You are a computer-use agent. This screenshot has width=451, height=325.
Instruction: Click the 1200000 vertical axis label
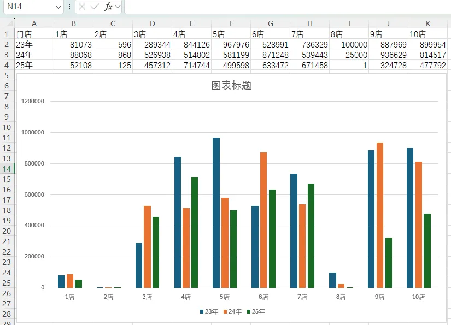pyautogui.click(x=33, y=101)
